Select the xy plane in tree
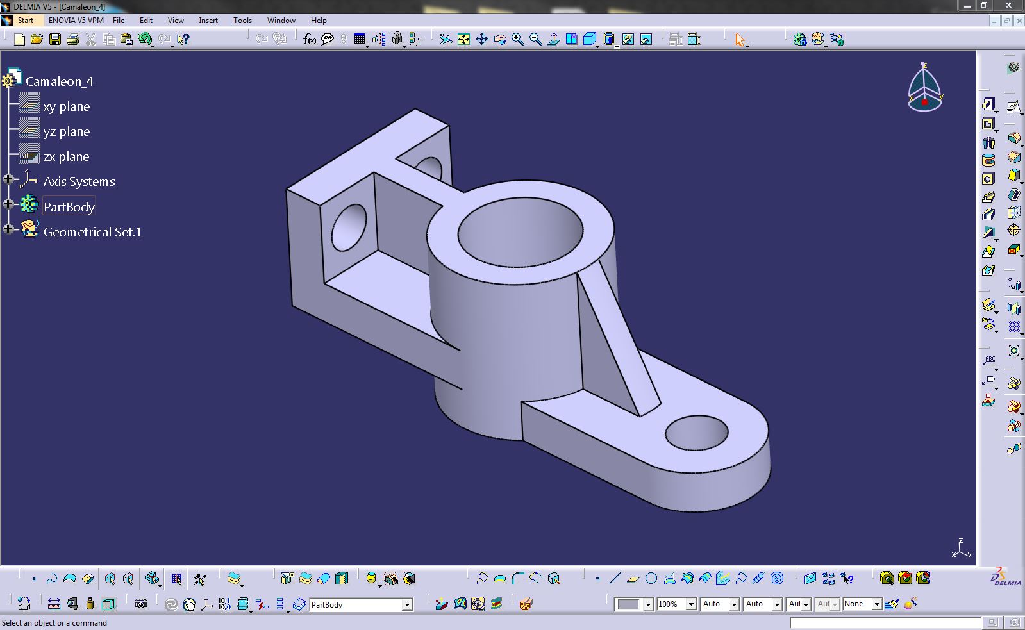Viewport: 1025px width, 630px height. pos(67,106)
